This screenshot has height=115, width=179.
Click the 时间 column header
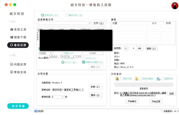[x=168, y=23]
